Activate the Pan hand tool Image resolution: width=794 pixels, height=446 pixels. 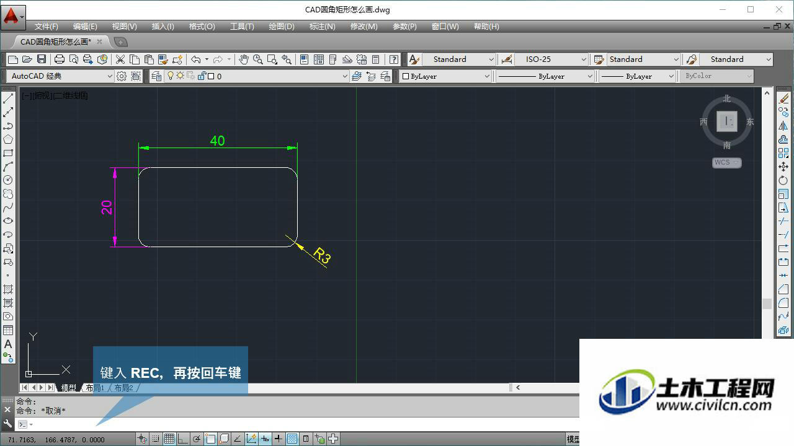tap(244, 59)
